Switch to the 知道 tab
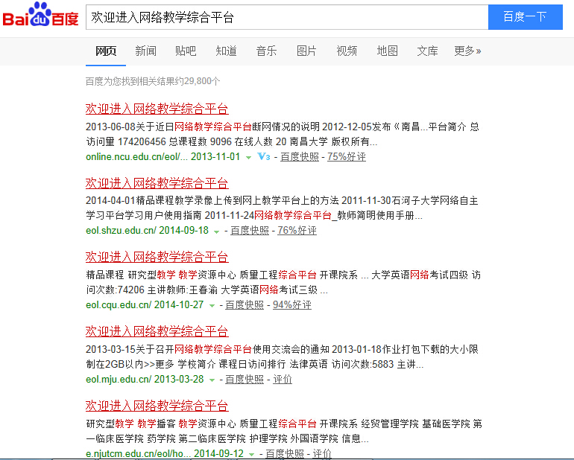Screen dimensions: 574x460 tap(226, 51)
